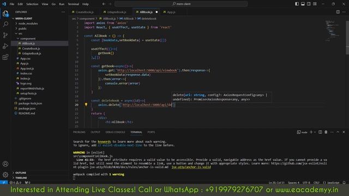Open the Extensions view
Viewport: 349px width, 196px height.
[5, 57]
